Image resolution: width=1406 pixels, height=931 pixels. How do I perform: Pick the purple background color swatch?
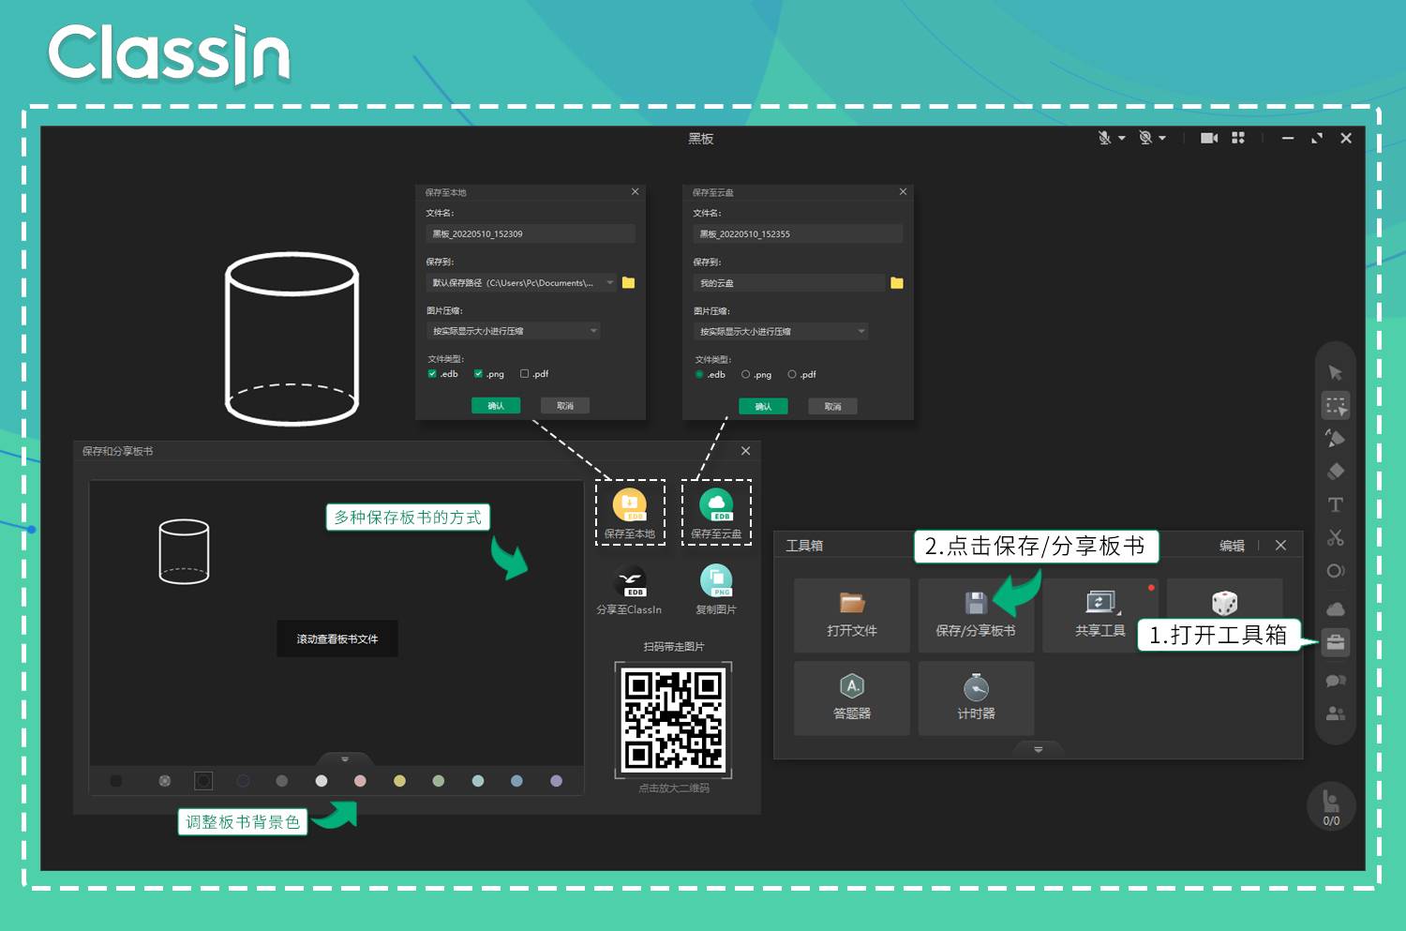tap(556, 780)
